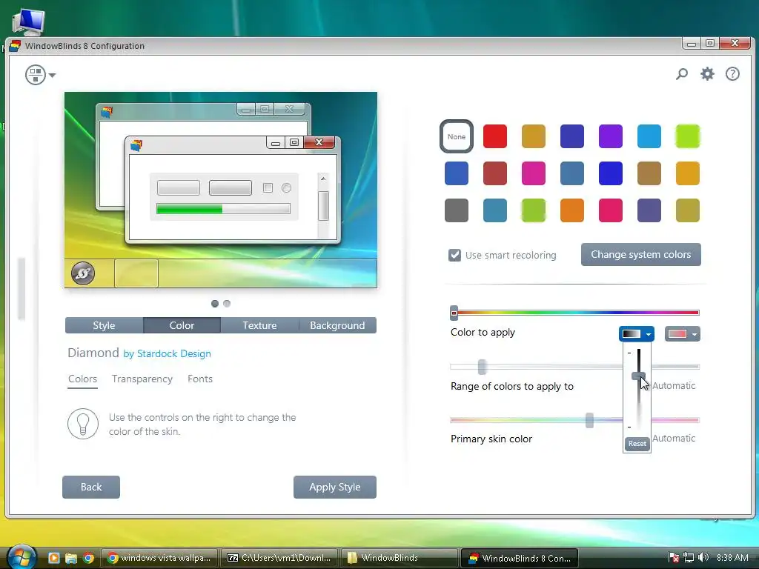Switch to the Color tab
759x569 pixels.
click(182, 325)
